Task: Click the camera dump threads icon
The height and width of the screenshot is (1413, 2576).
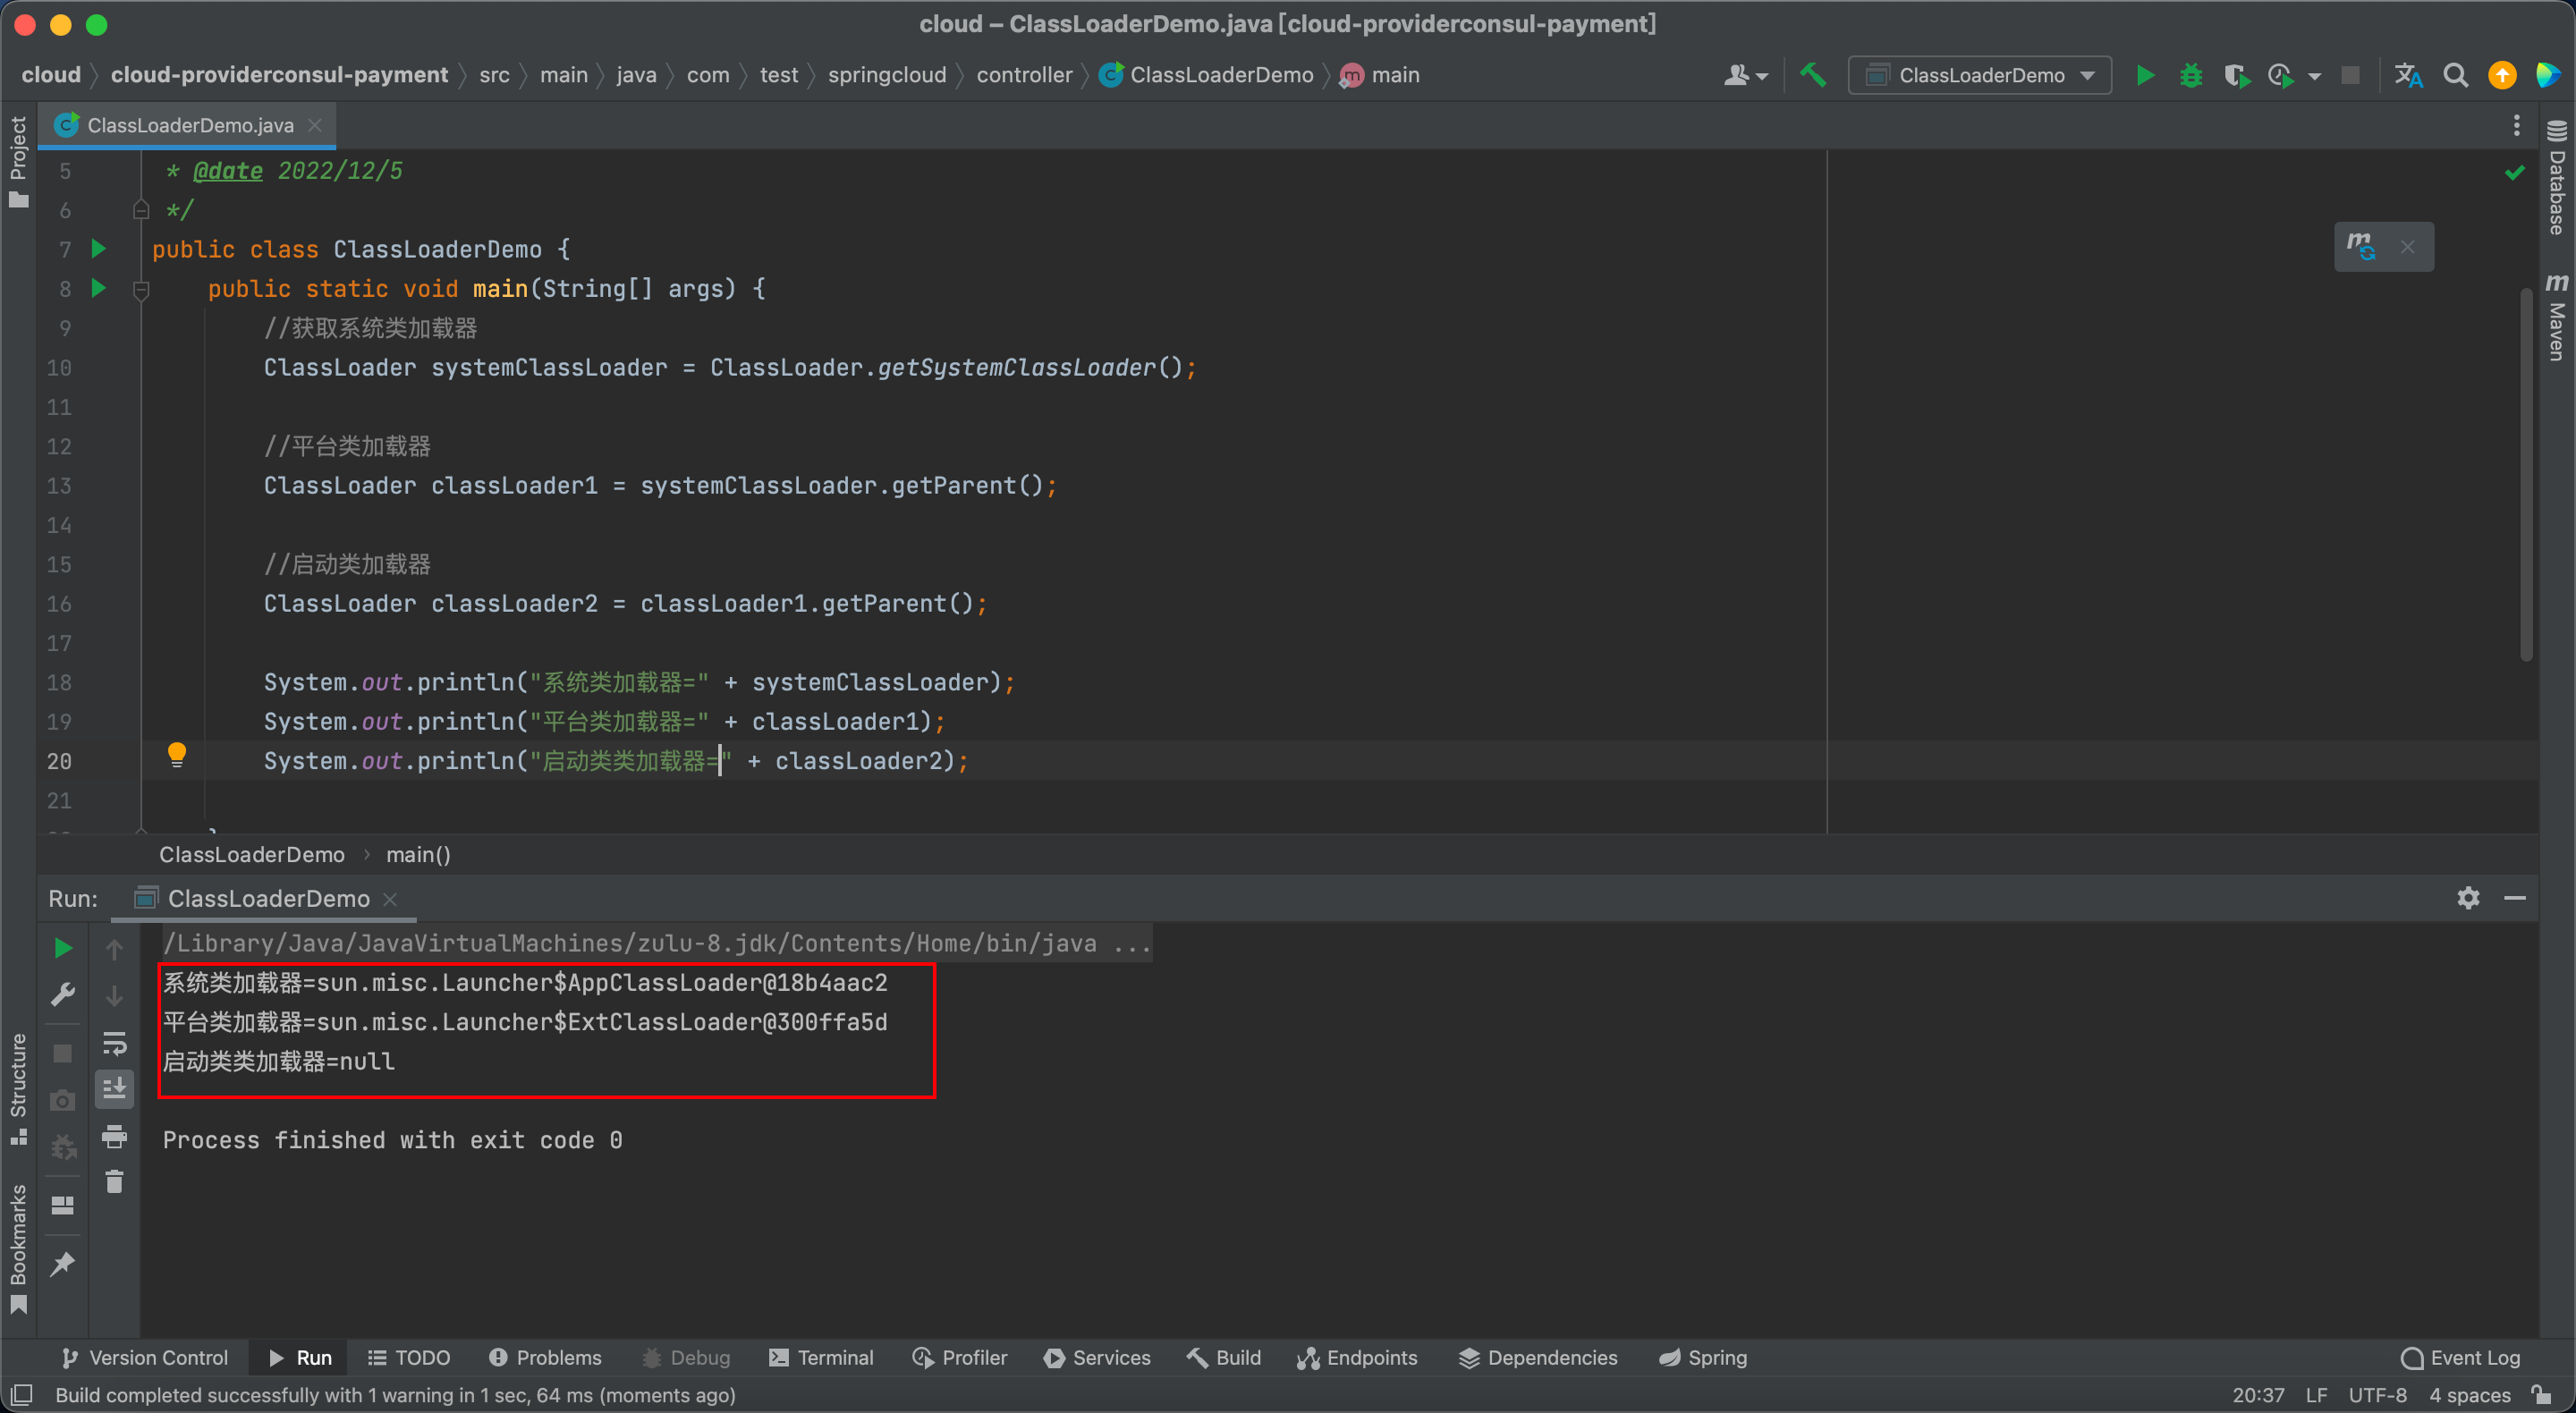Action: tap(62, 1101)
